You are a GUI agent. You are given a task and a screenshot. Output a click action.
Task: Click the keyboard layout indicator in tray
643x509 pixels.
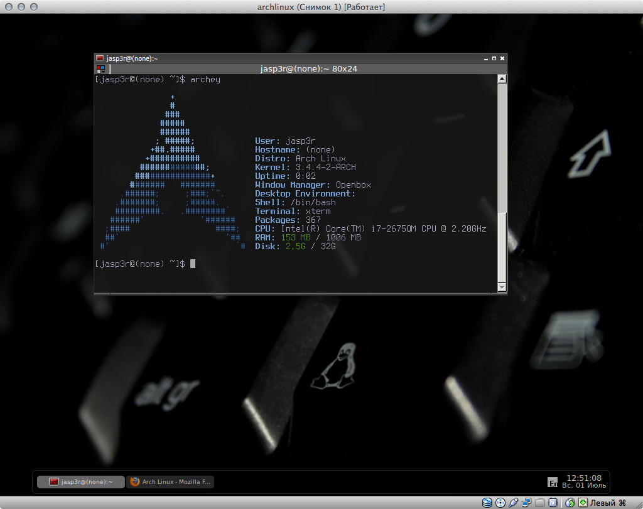tap(553, 483)
